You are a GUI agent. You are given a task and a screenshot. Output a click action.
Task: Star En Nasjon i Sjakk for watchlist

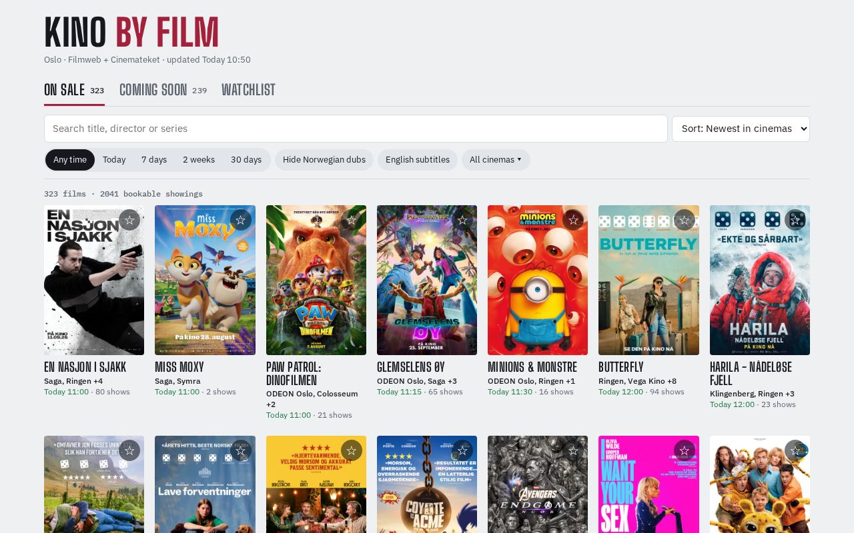tap(129, 220)
